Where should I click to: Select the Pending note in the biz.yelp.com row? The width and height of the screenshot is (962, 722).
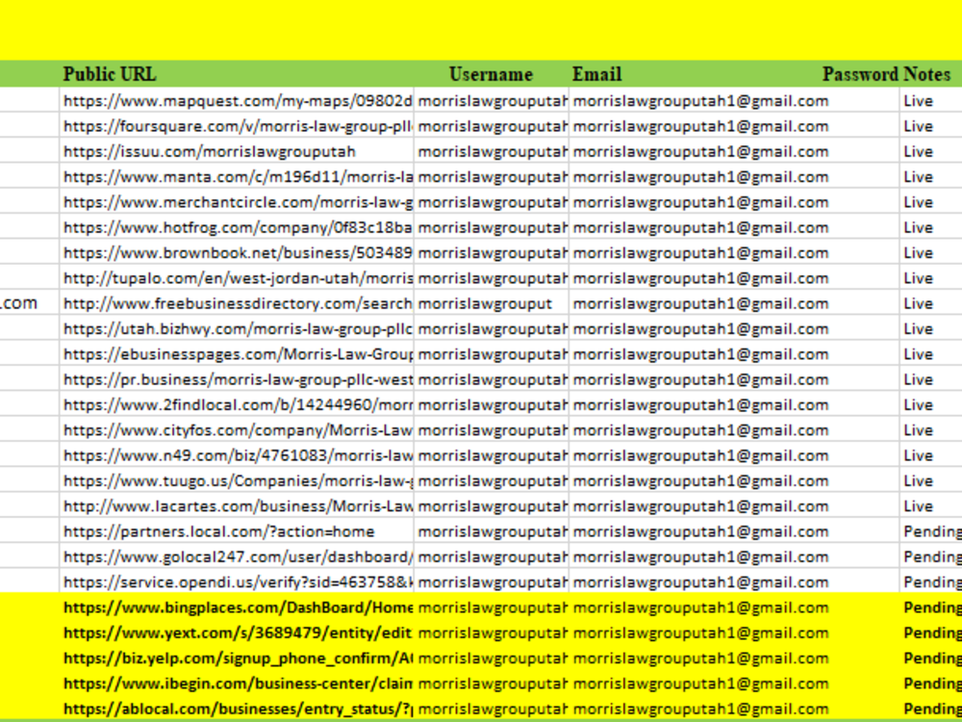[x=932, y=658]
